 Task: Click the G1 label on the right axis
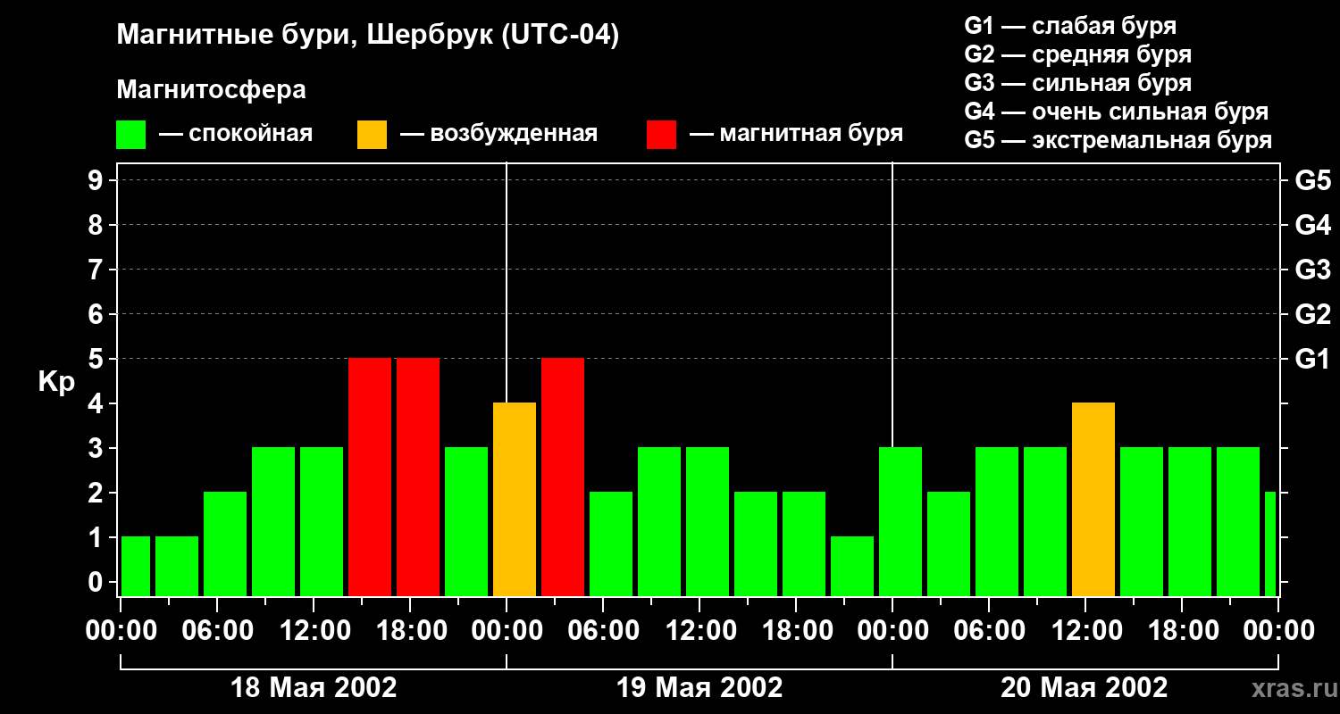point(1312,359)
